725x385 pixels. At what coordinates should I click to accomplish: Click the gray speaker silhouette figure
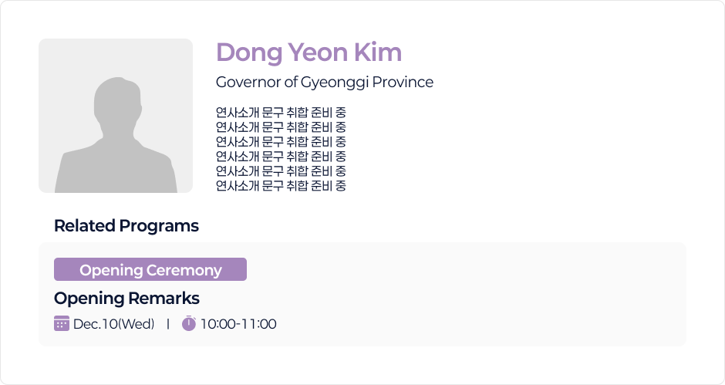click(x=114, y=135)
